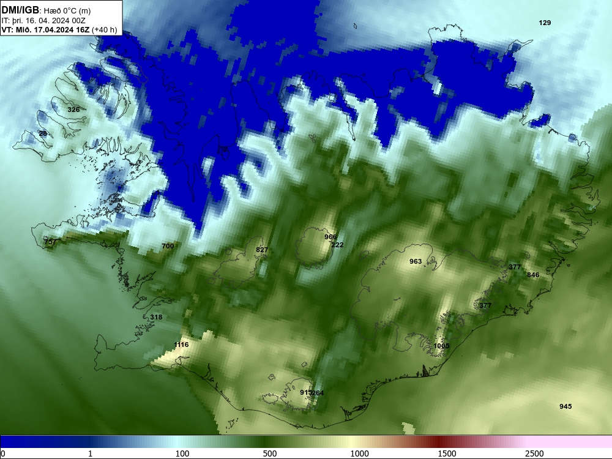Screen dimensions: 612x459
Task: Click the legend label 1
Action: click(x=90, y=453)
